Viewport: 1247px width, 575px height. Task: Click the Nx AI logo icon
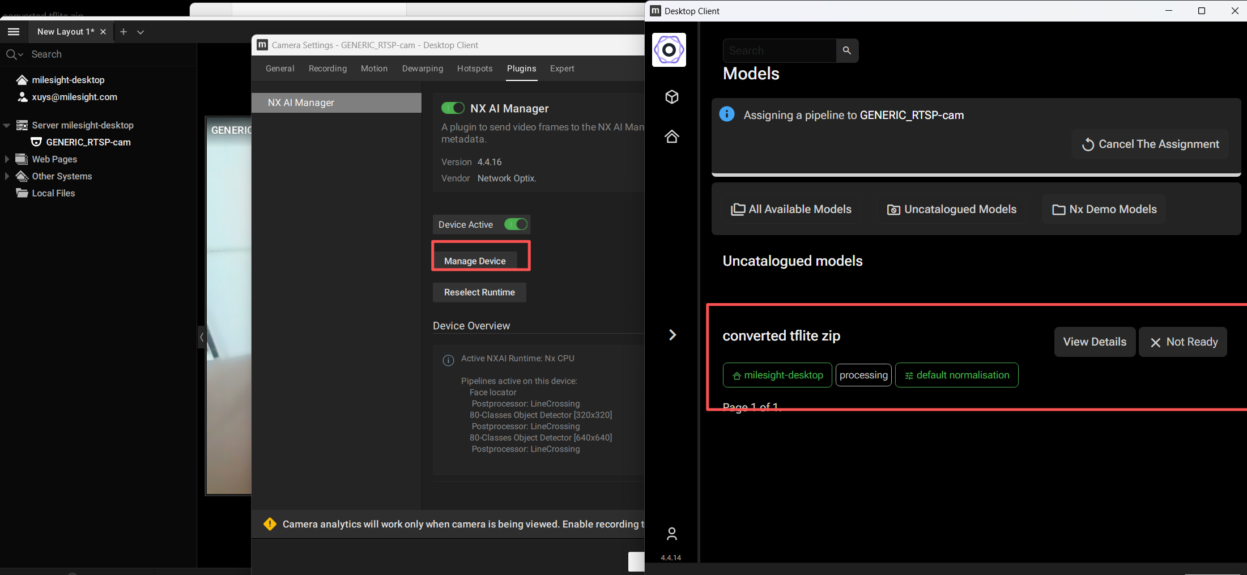[x=669, y=50]
